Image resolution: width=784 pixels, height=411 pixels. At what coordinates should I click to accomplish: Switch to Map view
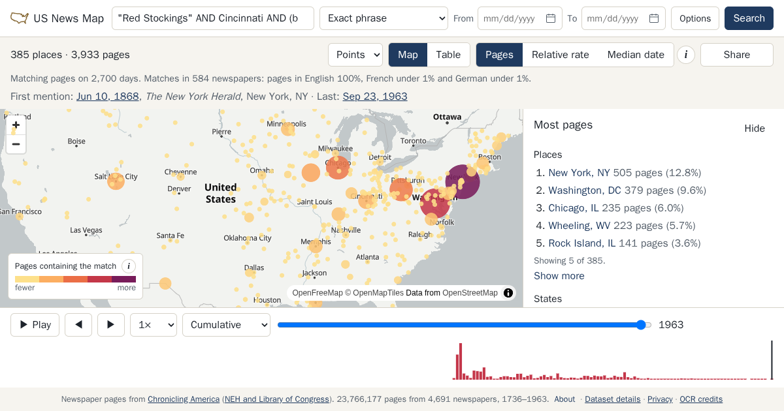click(x=408, y=55)
